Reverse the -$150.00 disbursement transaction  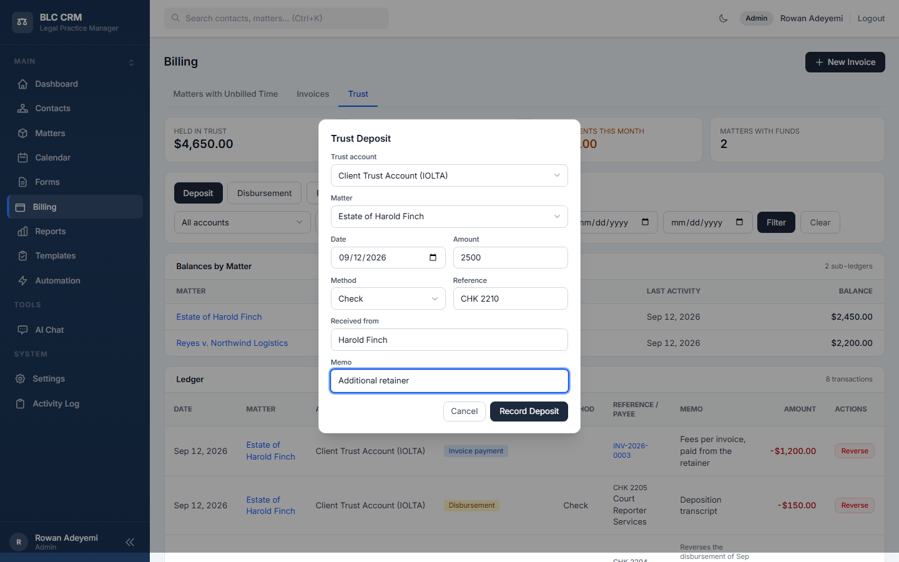pyautogui.click(x=855, y=505)
